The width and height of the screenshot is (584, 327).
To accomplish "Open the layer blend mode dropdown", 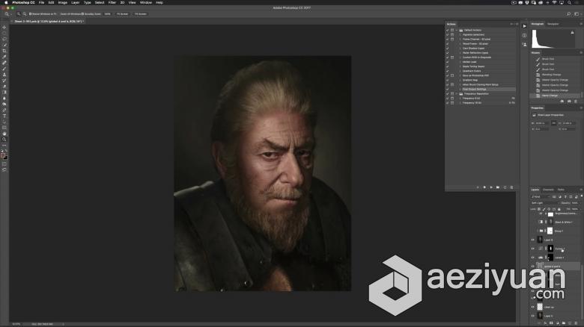I will pos(545,203).
